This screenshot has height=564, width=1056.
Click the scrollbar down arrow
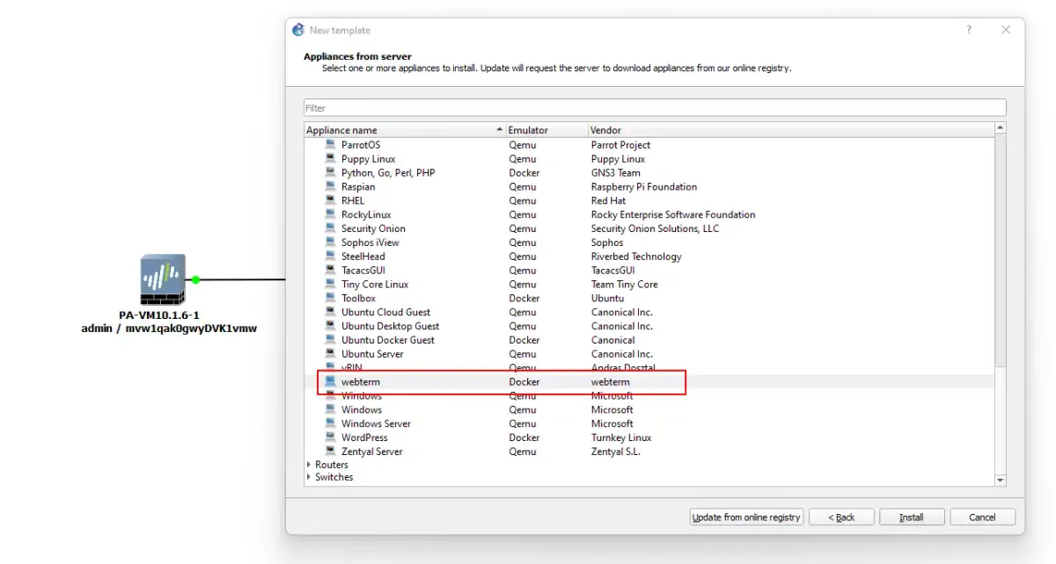pyautogui.click(x=1001, y=480)
